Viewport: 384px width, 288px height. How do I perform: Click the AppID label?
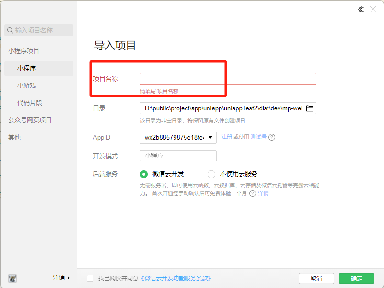[102, 137]
